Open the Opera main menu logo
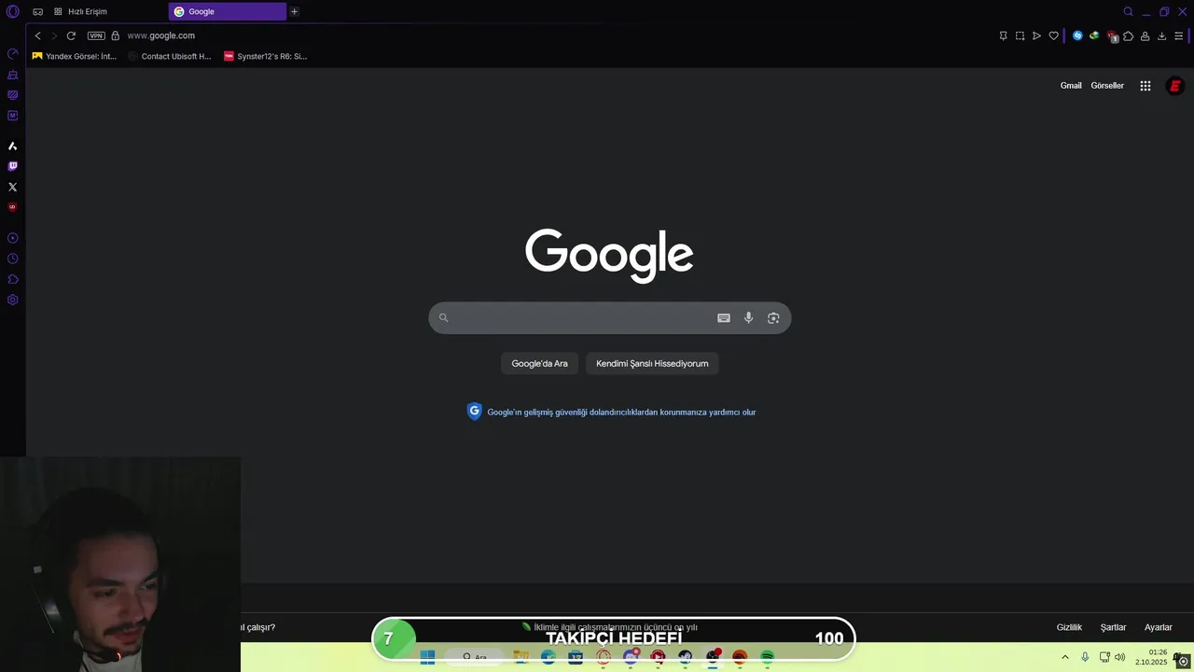The width and height of the screenshot is (1194, 672). (x=12, y=11)
